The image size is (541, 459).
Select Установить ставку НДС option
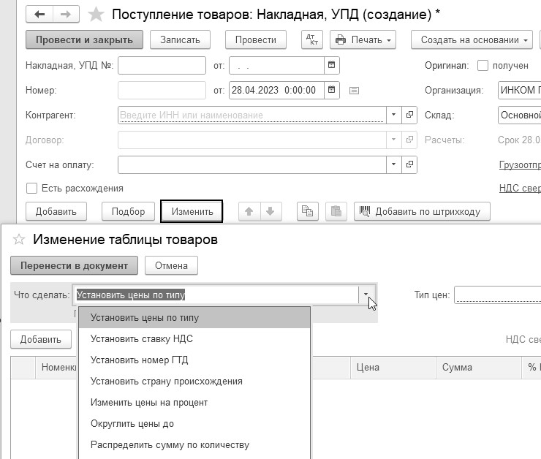click(x=194, y=338)
